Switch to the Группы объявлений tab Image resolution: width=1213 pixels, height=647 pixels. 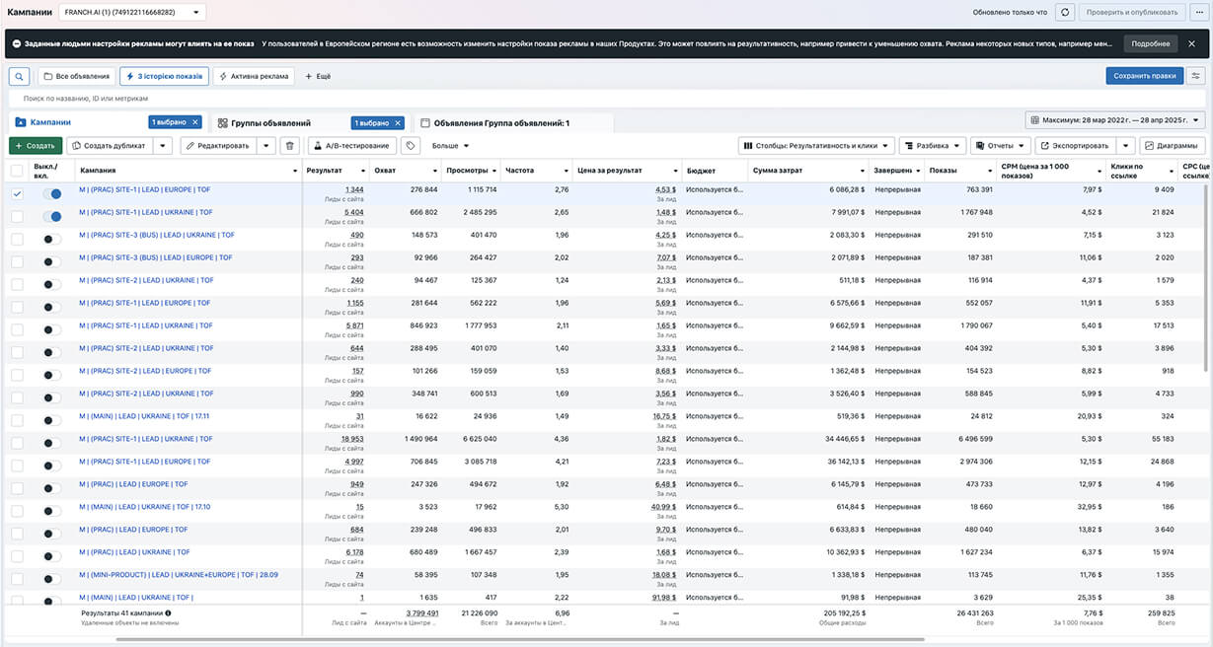point(270,123)
